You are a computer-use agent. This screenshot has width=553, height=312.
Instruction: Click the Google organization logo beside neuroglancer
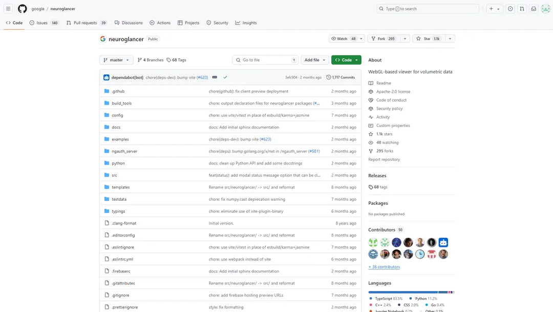102,39
